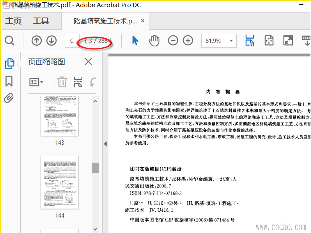Zoom out with the minus button
Screen dimensions: 312x234
173,41
